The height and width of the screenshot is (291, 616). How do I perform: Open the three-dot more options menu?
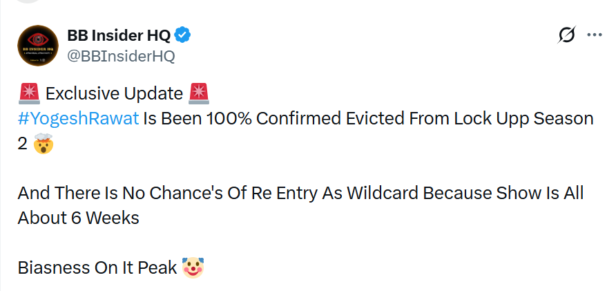click(595, 35)
